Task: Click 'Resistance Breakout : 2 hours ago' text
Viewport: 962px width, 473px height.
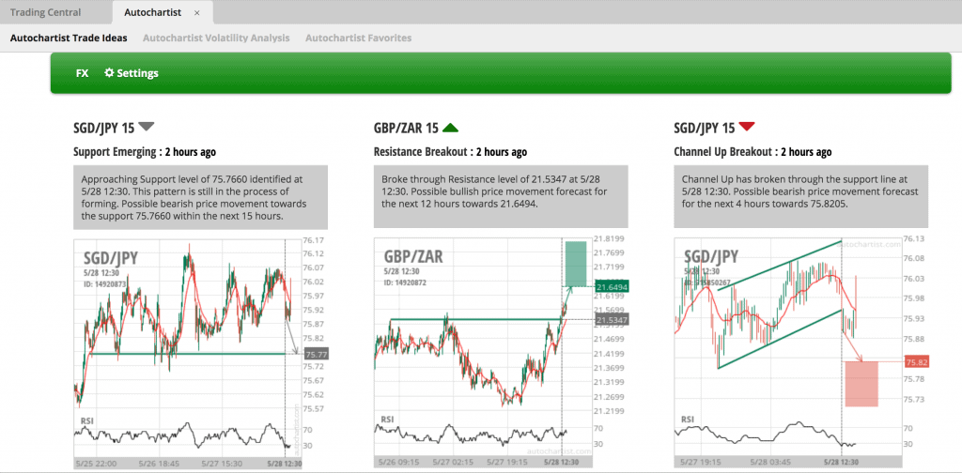Action: click(x=450, y=152)
